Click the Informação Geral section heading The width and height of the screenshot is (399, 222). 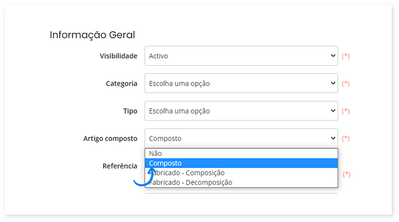(92, 35)
